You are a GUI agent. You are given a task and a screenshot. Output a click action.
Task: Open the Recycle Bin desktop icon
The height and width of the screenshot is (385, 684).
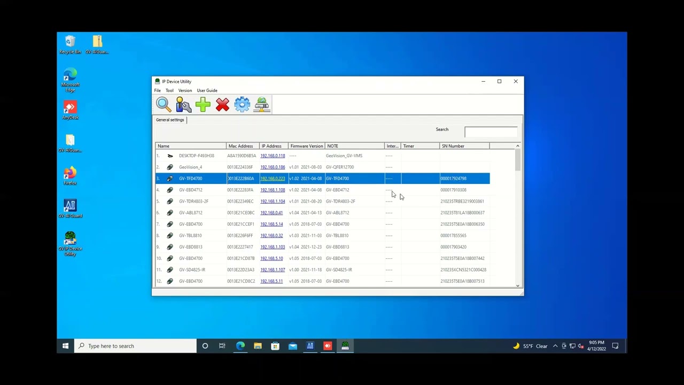pyautogui.click(x=70, y=45)
